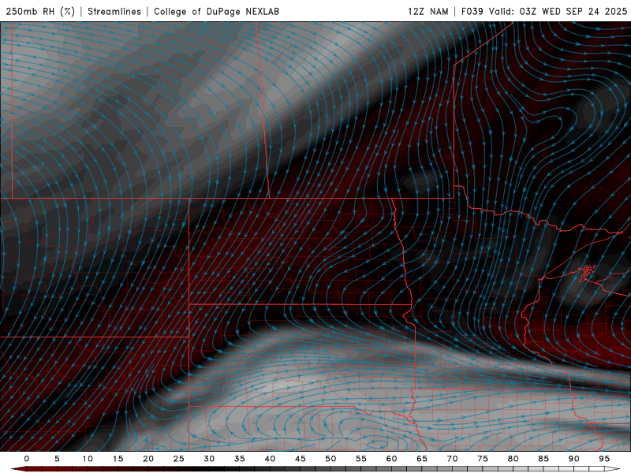Click the 'F039' forecast hour label
Image resolution: width=631 pixels, height=473 pixels.
472,12
